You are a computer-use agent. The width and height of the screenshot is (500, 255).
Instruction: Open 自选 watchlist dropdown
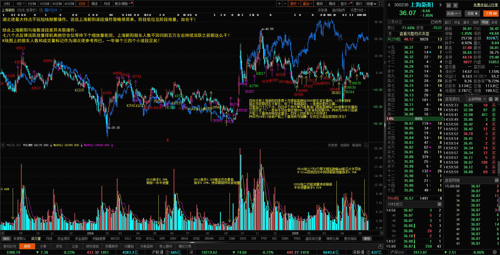coord(454,14)
